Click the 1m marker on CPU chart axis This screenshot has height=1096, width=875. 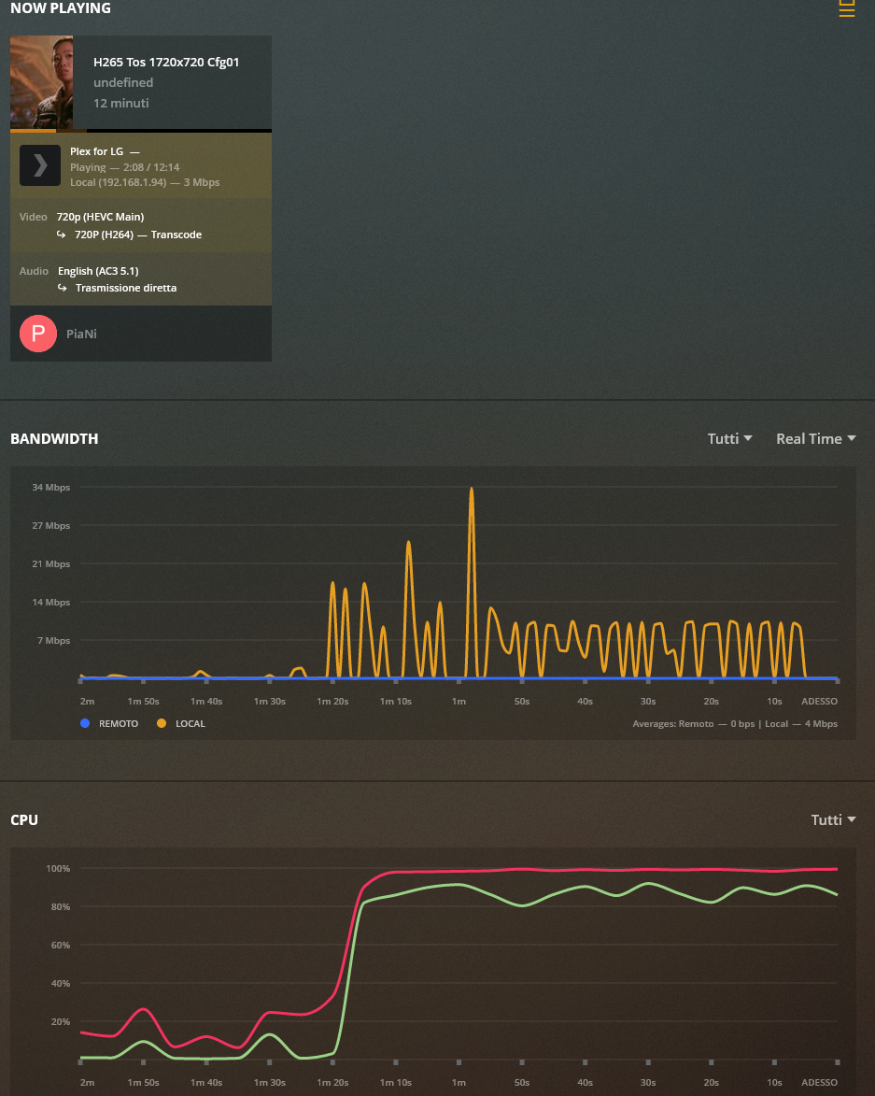pos(459,1081)
